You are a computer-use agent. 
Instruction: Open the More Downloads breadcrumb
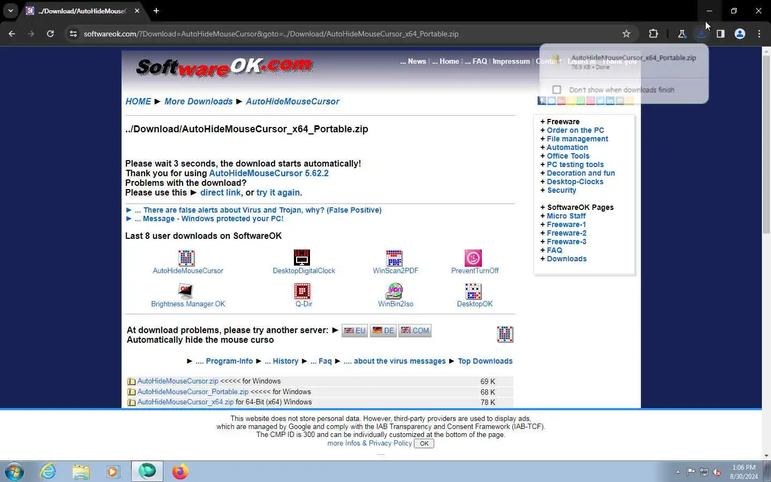[198, 101]
